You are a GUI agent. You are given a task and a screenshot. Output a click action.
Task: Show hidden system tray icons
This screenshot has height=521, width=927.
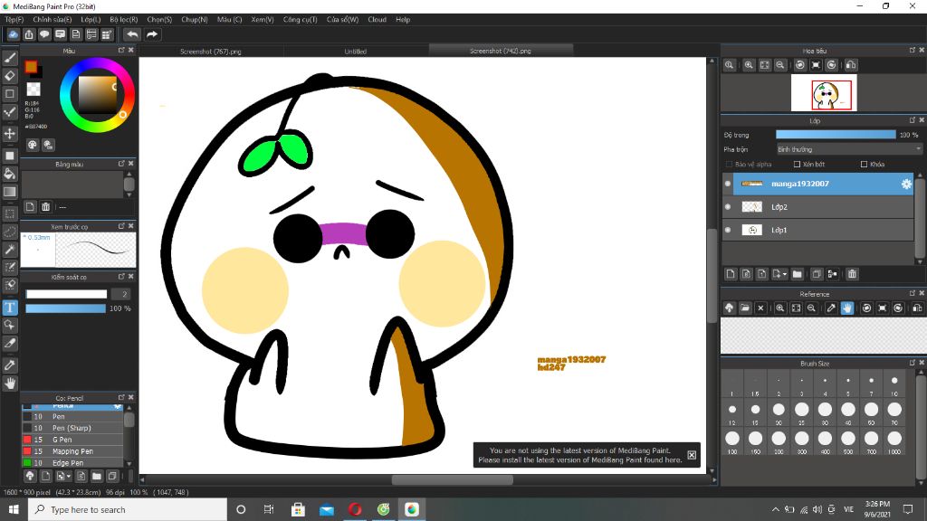tap(776, 509)
